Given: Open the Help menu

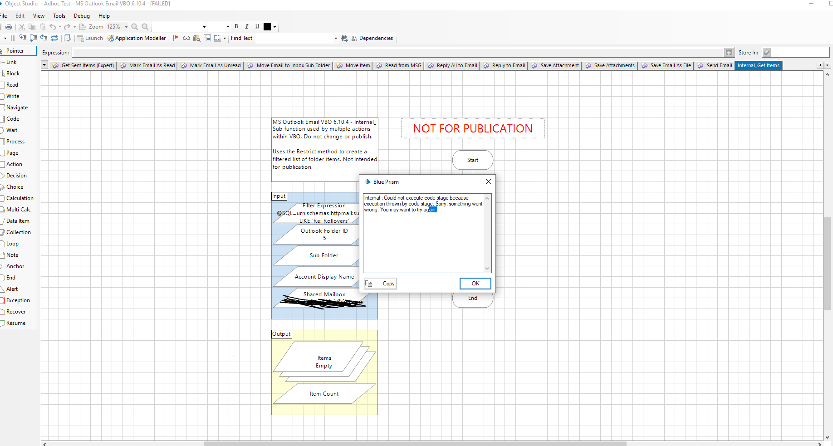Looking at the screenshot, I should (104, 16).
